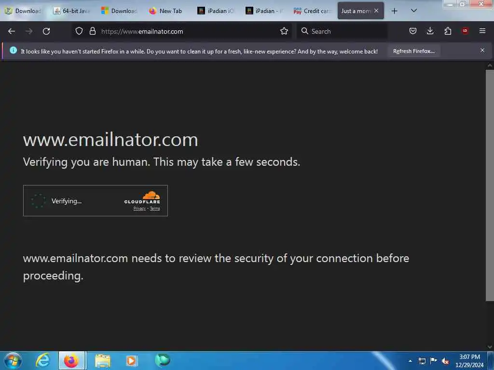Click the Verifying spinner in widget

(39, 201)
